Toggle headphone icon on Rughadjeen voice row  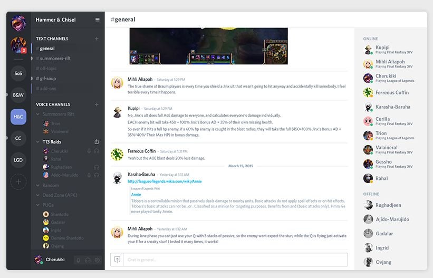point(97,167)
